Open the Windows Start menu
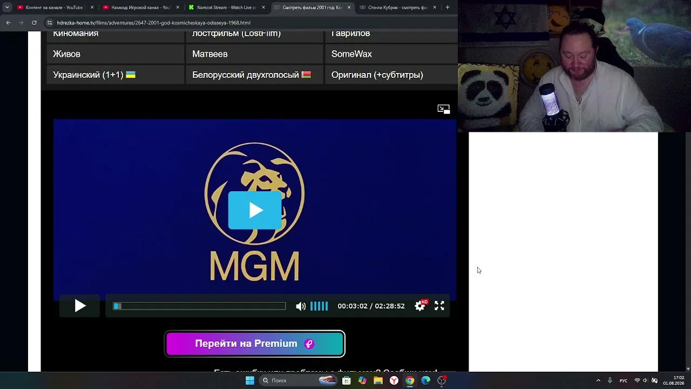691x389 pixels. pos(250,380)
